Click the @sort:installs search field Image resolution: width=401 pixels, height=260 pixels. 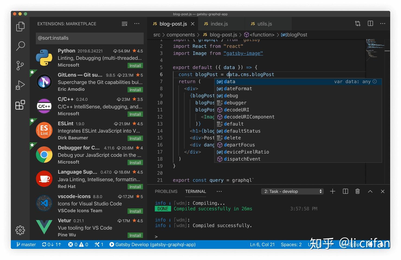click(x=89, y=38)
